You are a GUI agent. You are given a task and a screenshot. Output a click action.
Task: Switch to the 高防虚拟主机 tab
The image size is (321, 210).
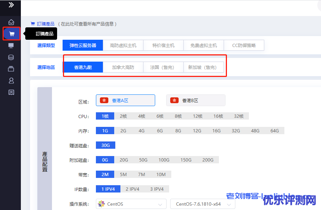[123, 46]
